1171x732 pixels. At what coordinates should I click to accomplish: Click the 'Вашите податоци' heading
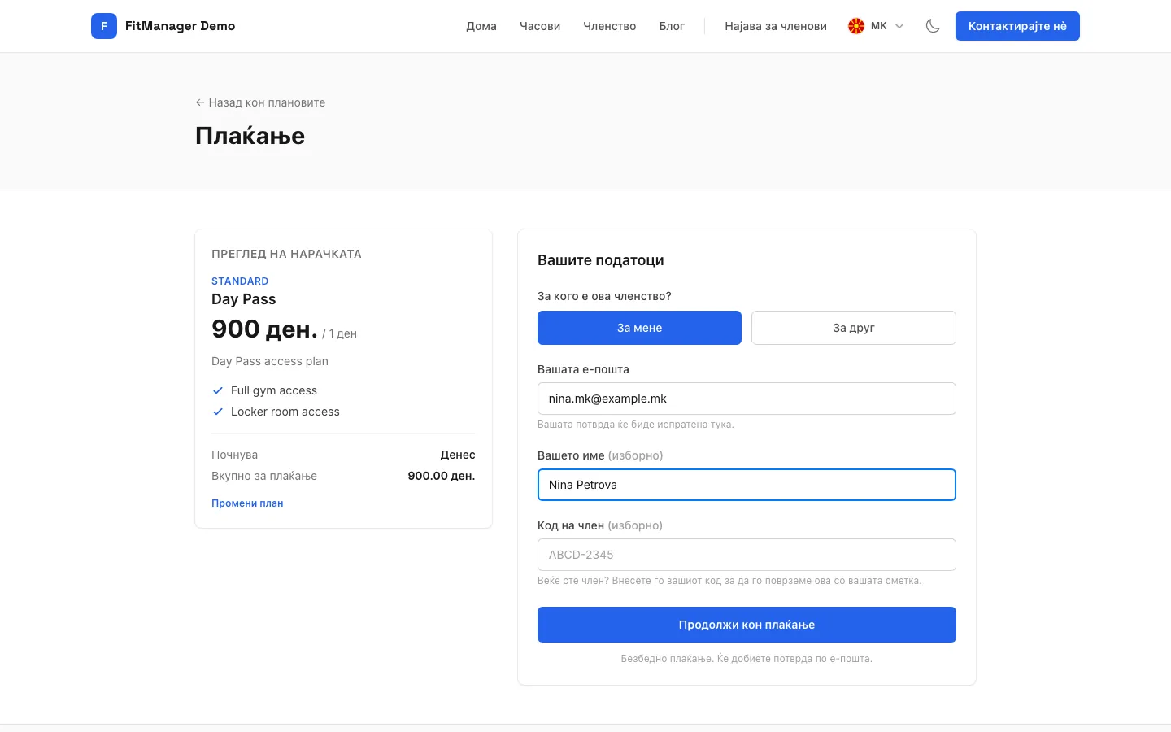pyautogui.click(x=601, y=260)
